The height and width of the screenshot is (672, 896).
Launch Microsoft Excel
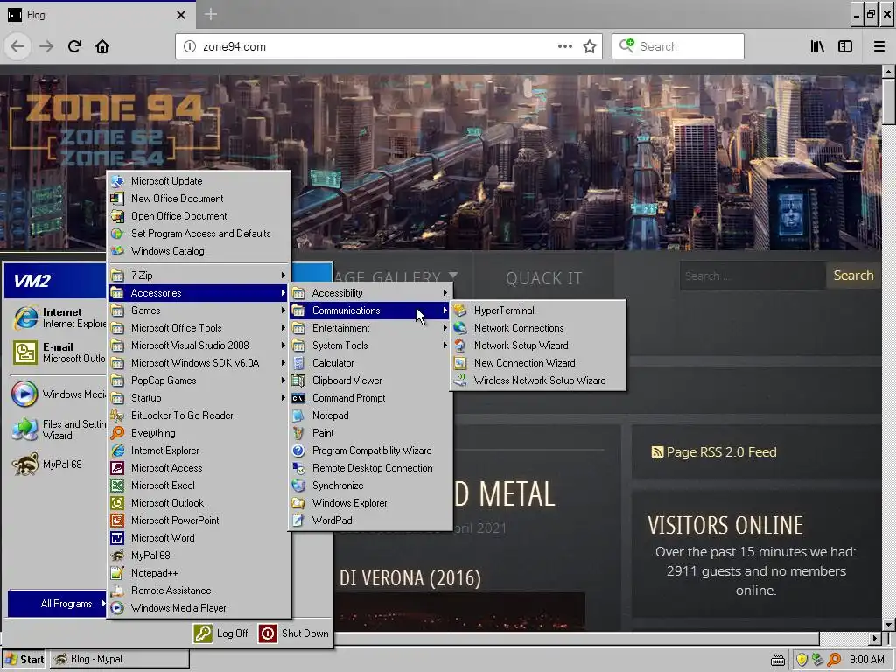tap(199, 486)
